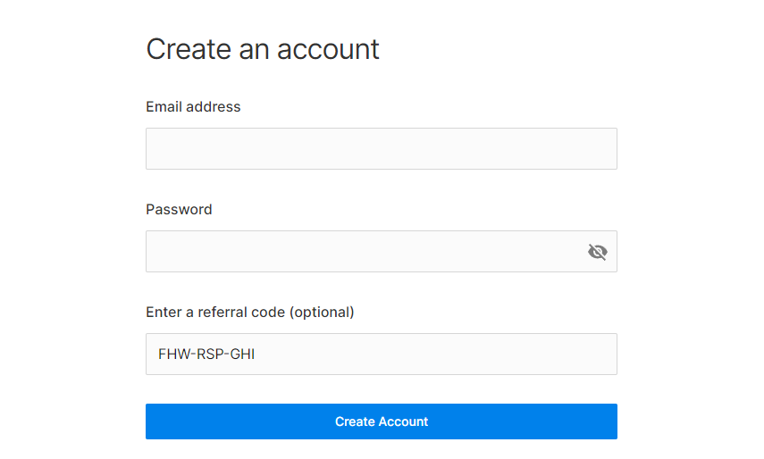This screenshot has height=459, width=764.
Task: Click the 'Create an account' page heading
Action: click(x=263, y=49)
